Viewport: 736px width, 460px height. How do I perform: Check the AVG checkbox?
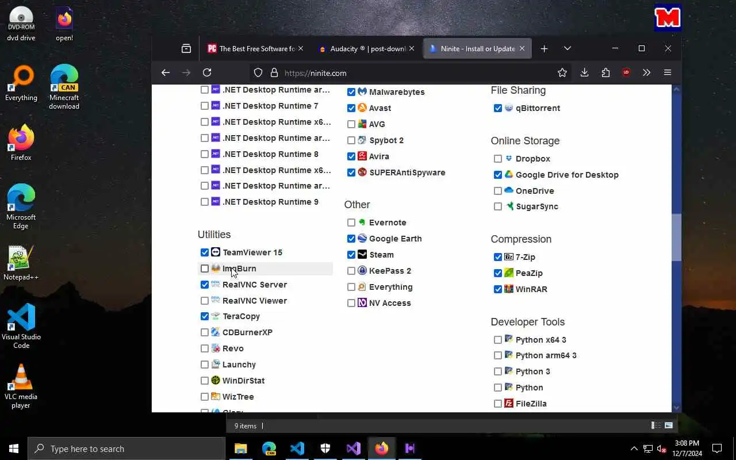[351, 124]
